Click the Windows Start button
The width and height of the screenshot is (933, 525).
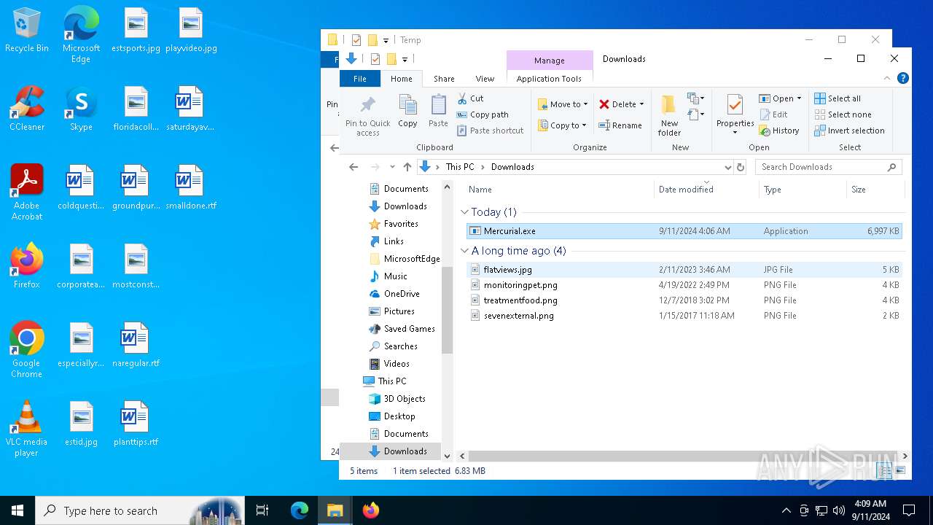pos(17,510)
